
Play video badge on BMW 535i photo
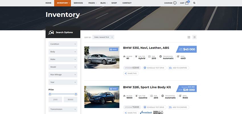point(114,49)
